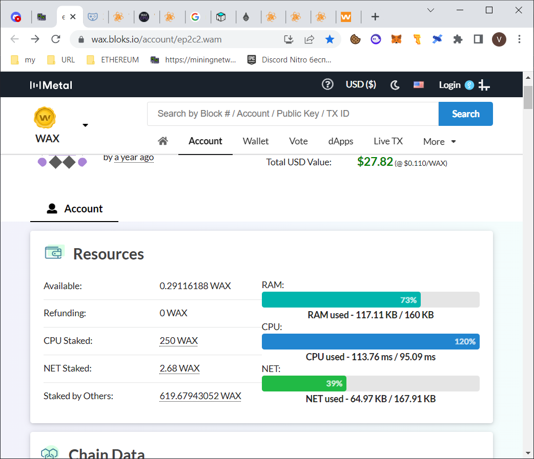The height and width of the screenshot is (459, 534).
Task: Open the Live TX nav item
Action: point(388,141)
